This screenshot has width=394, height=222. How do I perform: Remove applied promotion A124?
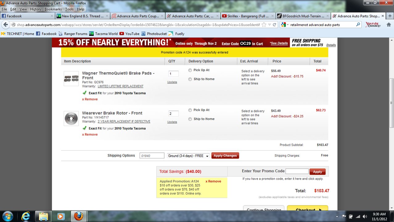(x=213, y=181)
